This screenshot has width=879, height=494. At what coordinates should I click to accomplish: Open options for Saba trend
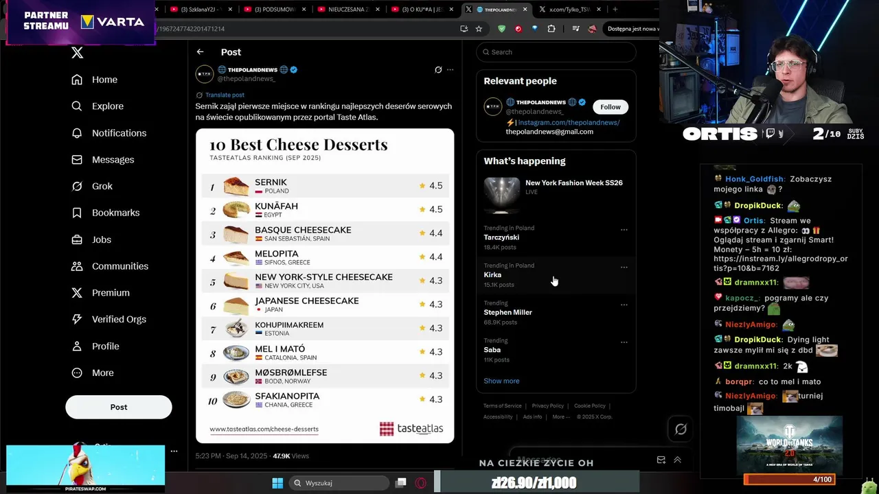[x=624, y=342]
